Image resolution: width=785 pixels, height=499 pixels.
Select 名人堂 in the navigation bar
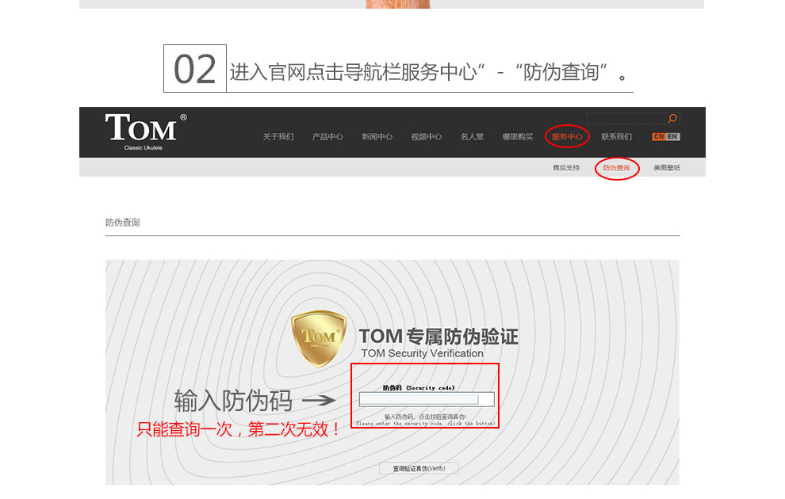(x=472, y=136)
